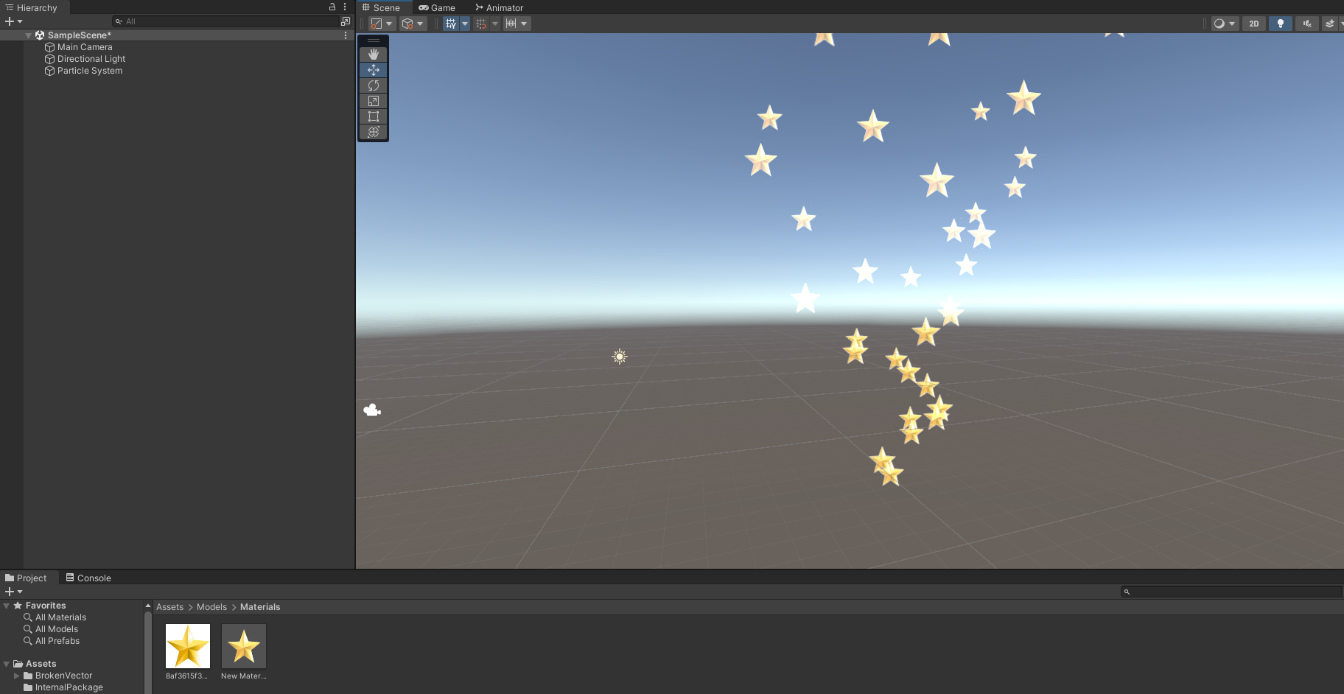Select the Rect transform tool
This screenshot has width=1344, height=694.
click(x=374, y=116)
